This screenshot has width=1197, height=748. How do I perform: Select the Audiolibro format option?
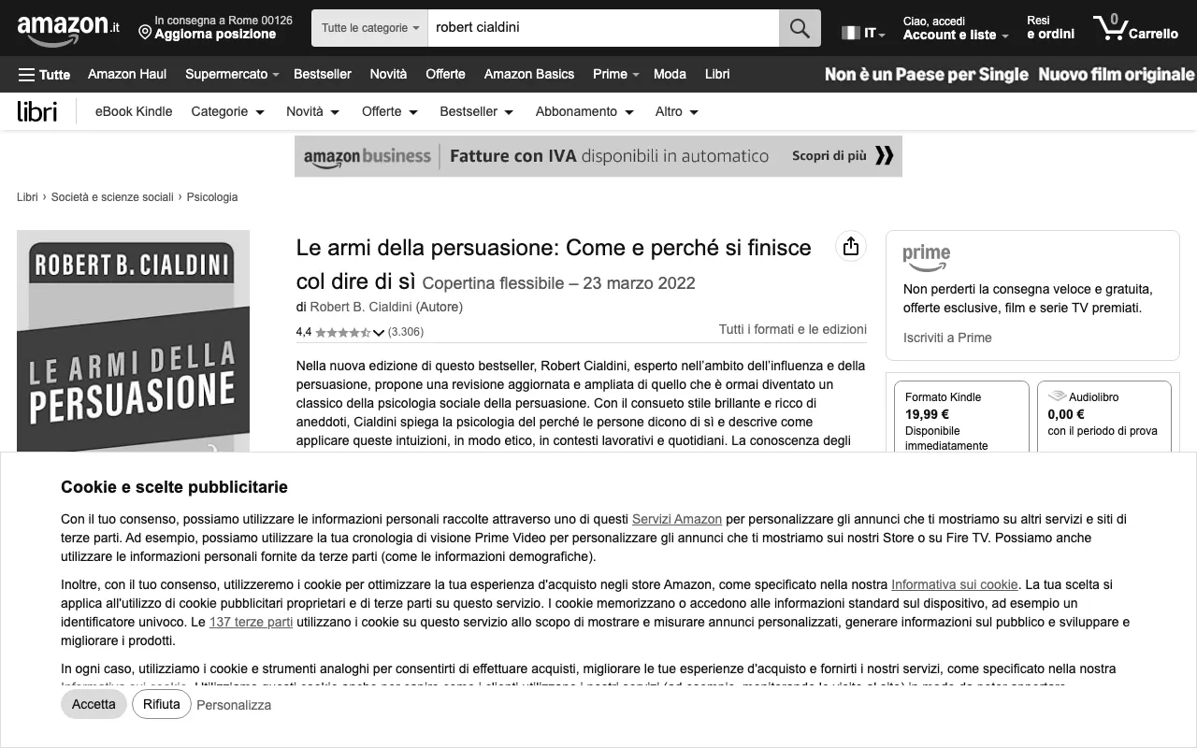(x=1103, y=417)
